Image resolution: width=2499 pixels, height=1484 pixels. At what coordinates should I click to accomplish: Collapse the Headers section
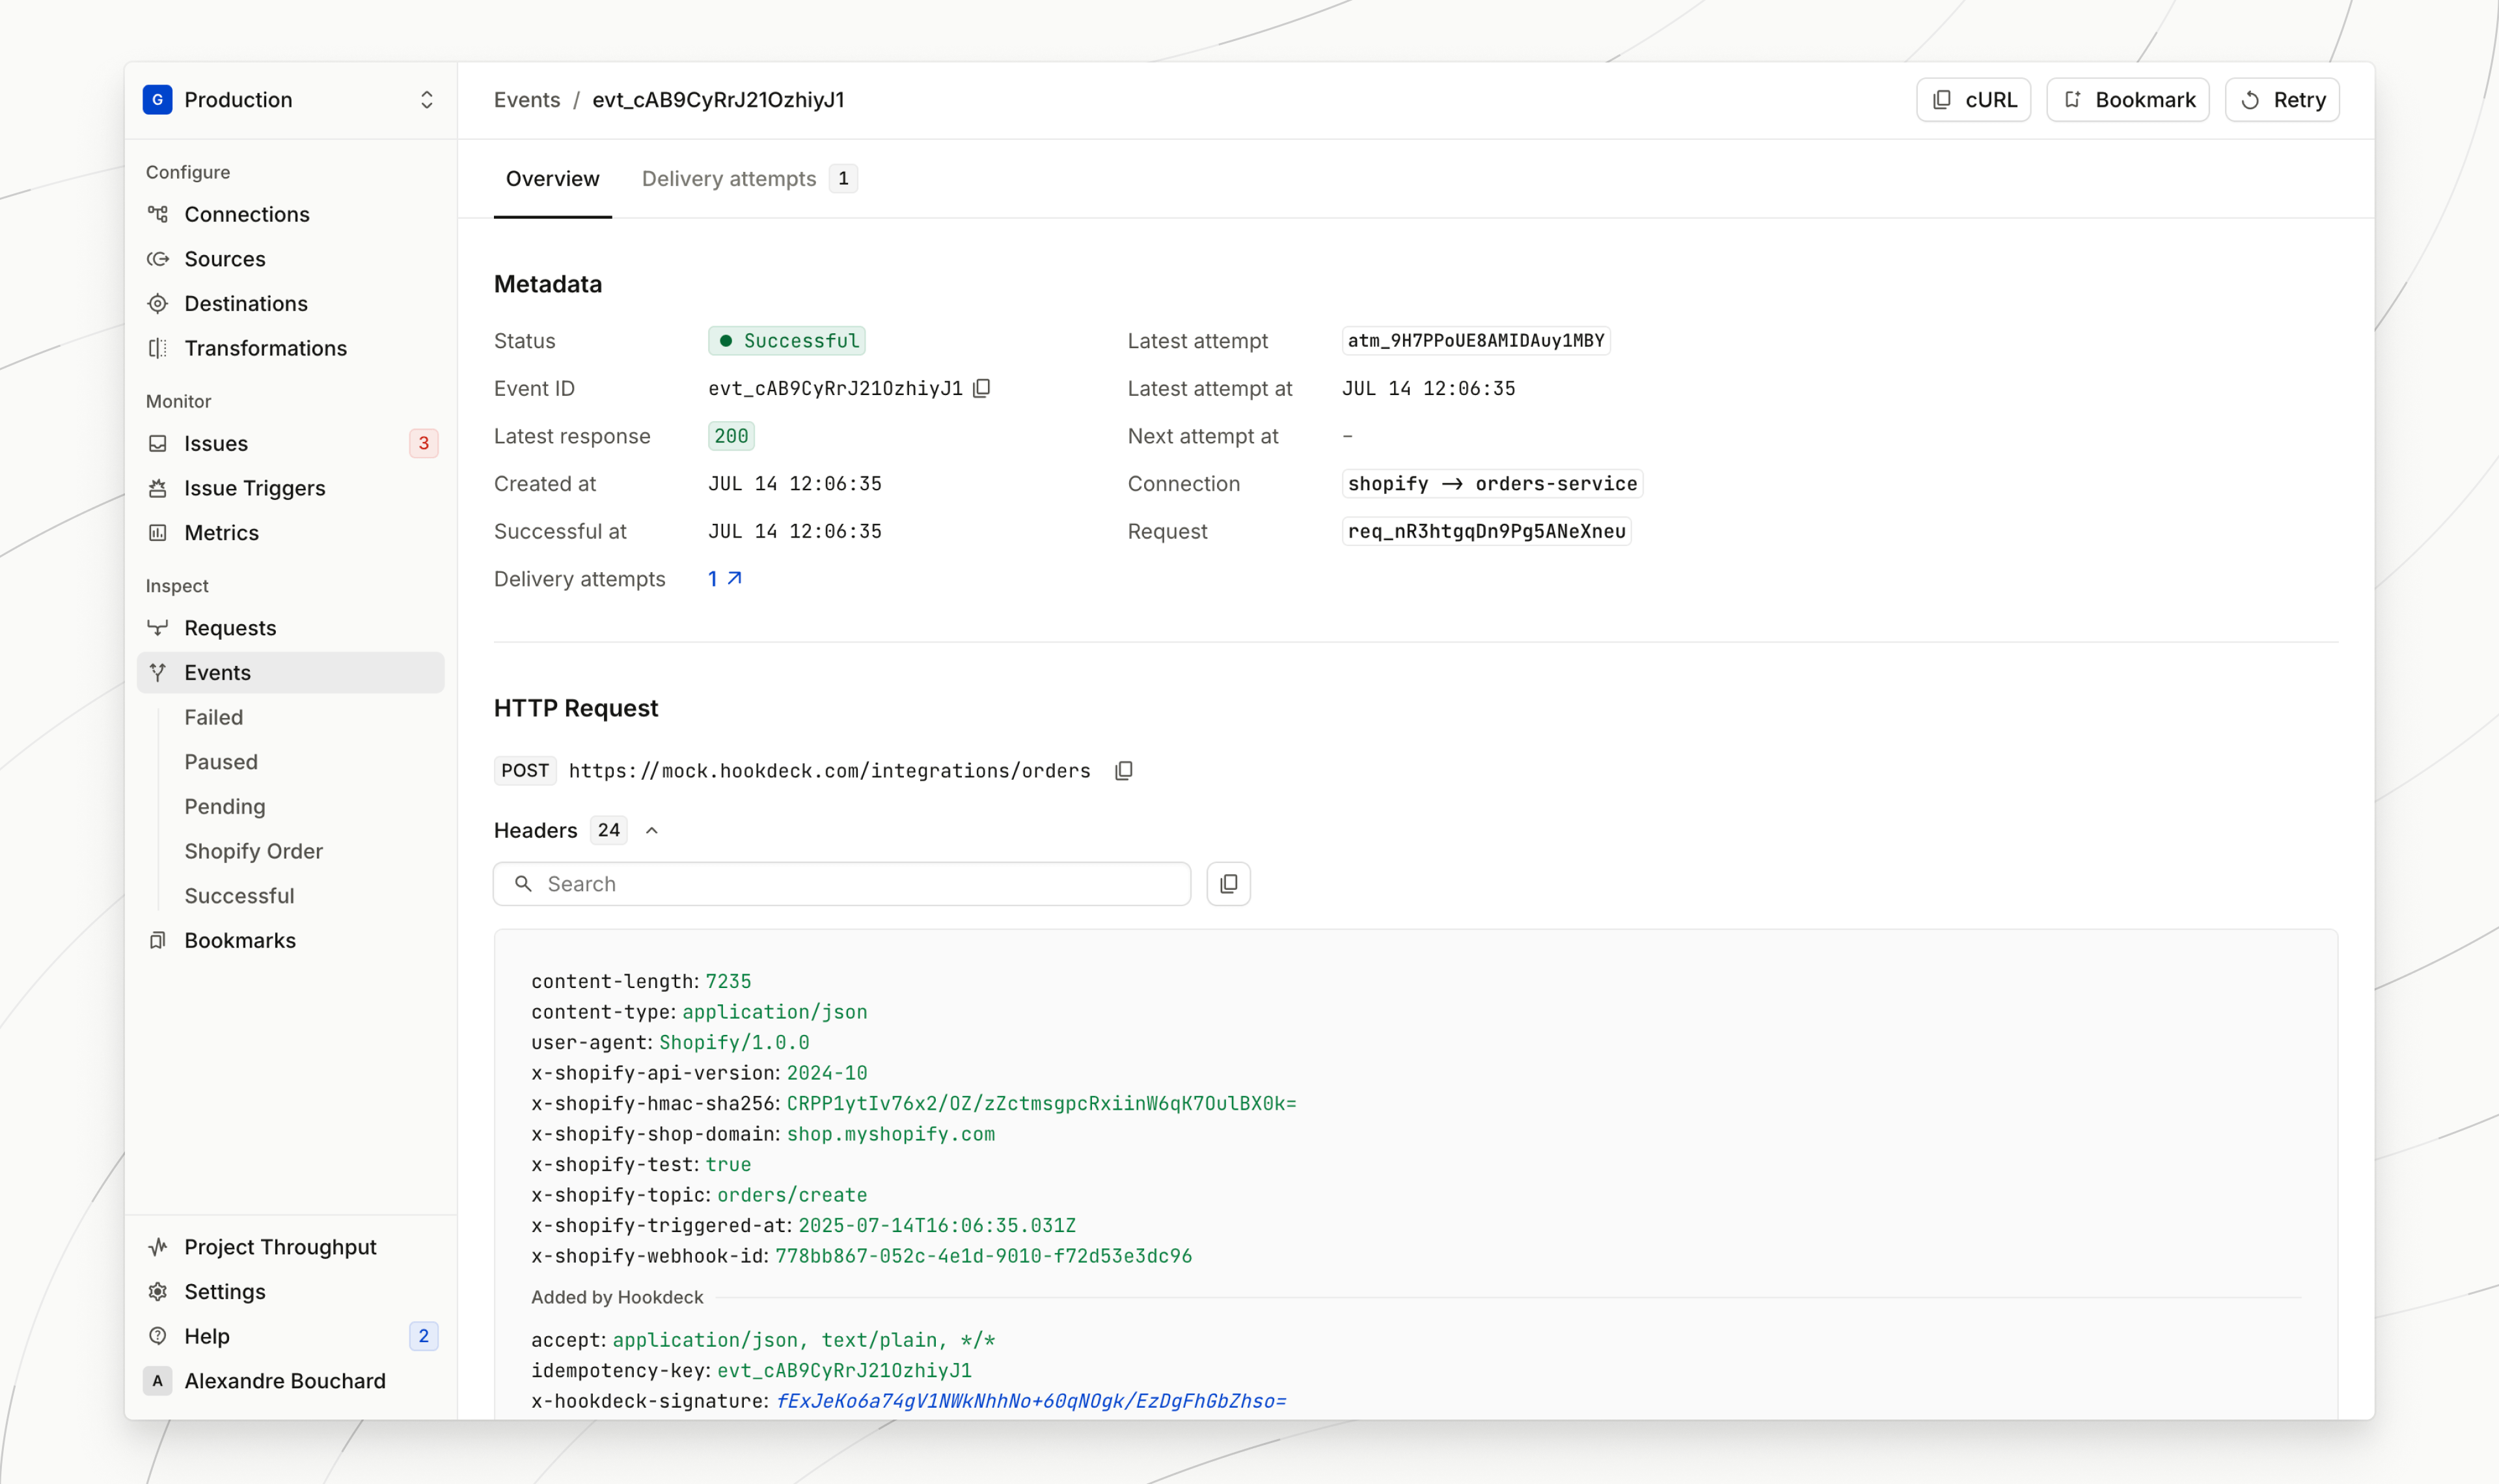651,830
